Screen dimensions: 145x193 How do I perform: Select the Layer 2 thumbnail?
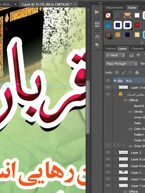click(x=123, y=172)
